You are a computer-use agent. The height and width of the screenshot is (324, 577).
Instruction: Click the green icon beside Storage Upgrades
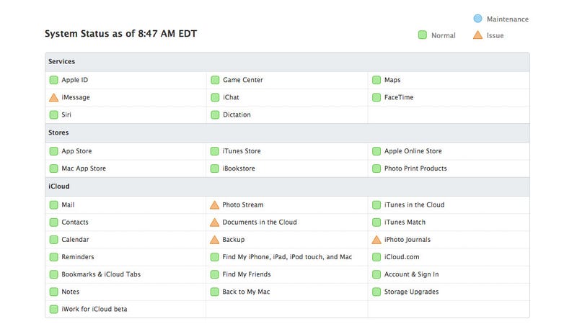376,292
